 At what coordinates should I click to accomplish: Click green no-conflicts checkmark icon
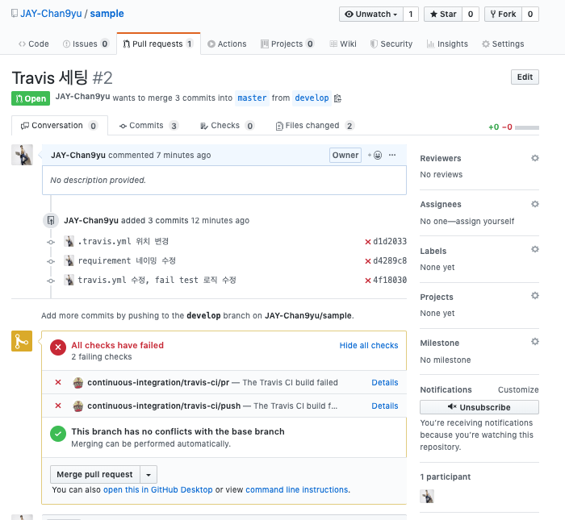pyautogui.click(x=58, y=434)
